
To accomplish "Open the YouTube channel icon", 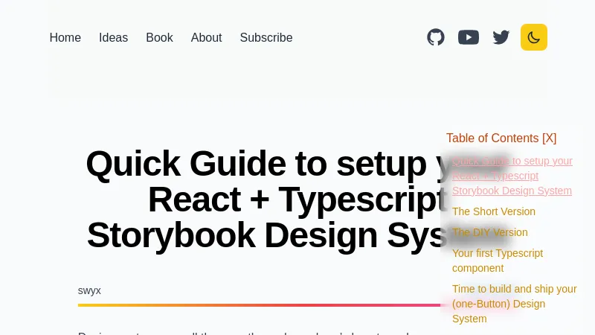I will (469, 37).
